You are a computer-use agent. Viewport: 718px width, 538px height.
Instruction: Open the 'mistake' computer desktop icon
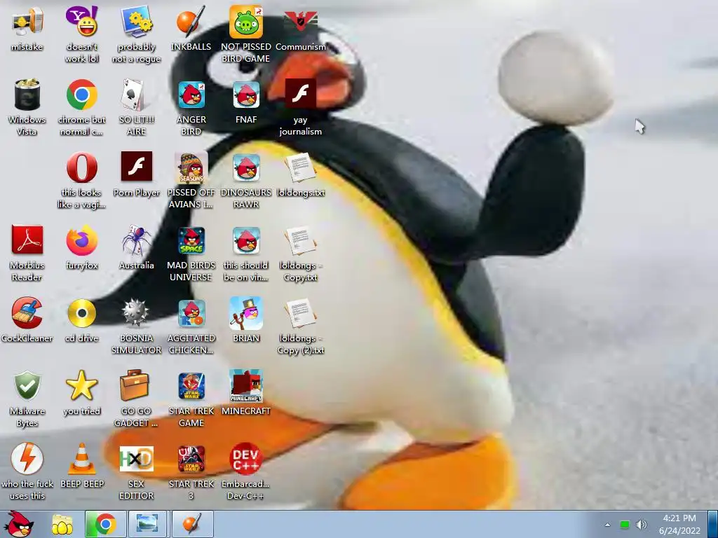27,22
